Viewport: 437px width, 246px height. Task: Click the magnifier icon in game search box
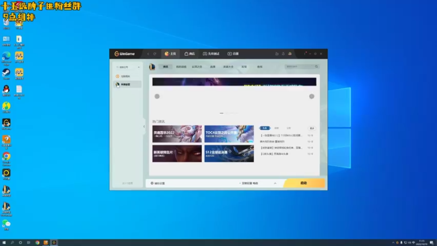(x=316, y=67)
